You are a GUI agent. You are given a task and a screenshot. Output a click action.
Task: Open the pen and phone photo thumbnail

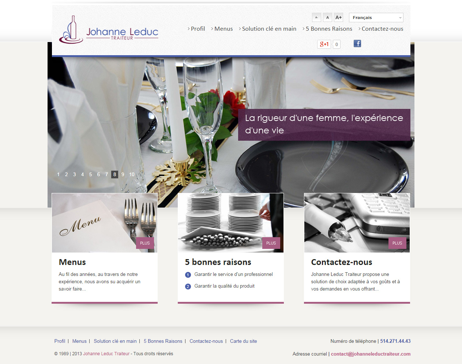(357, 223)
